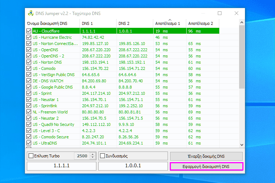Sort by Αποτέλεσμα 1 column header

pos(170,23)
